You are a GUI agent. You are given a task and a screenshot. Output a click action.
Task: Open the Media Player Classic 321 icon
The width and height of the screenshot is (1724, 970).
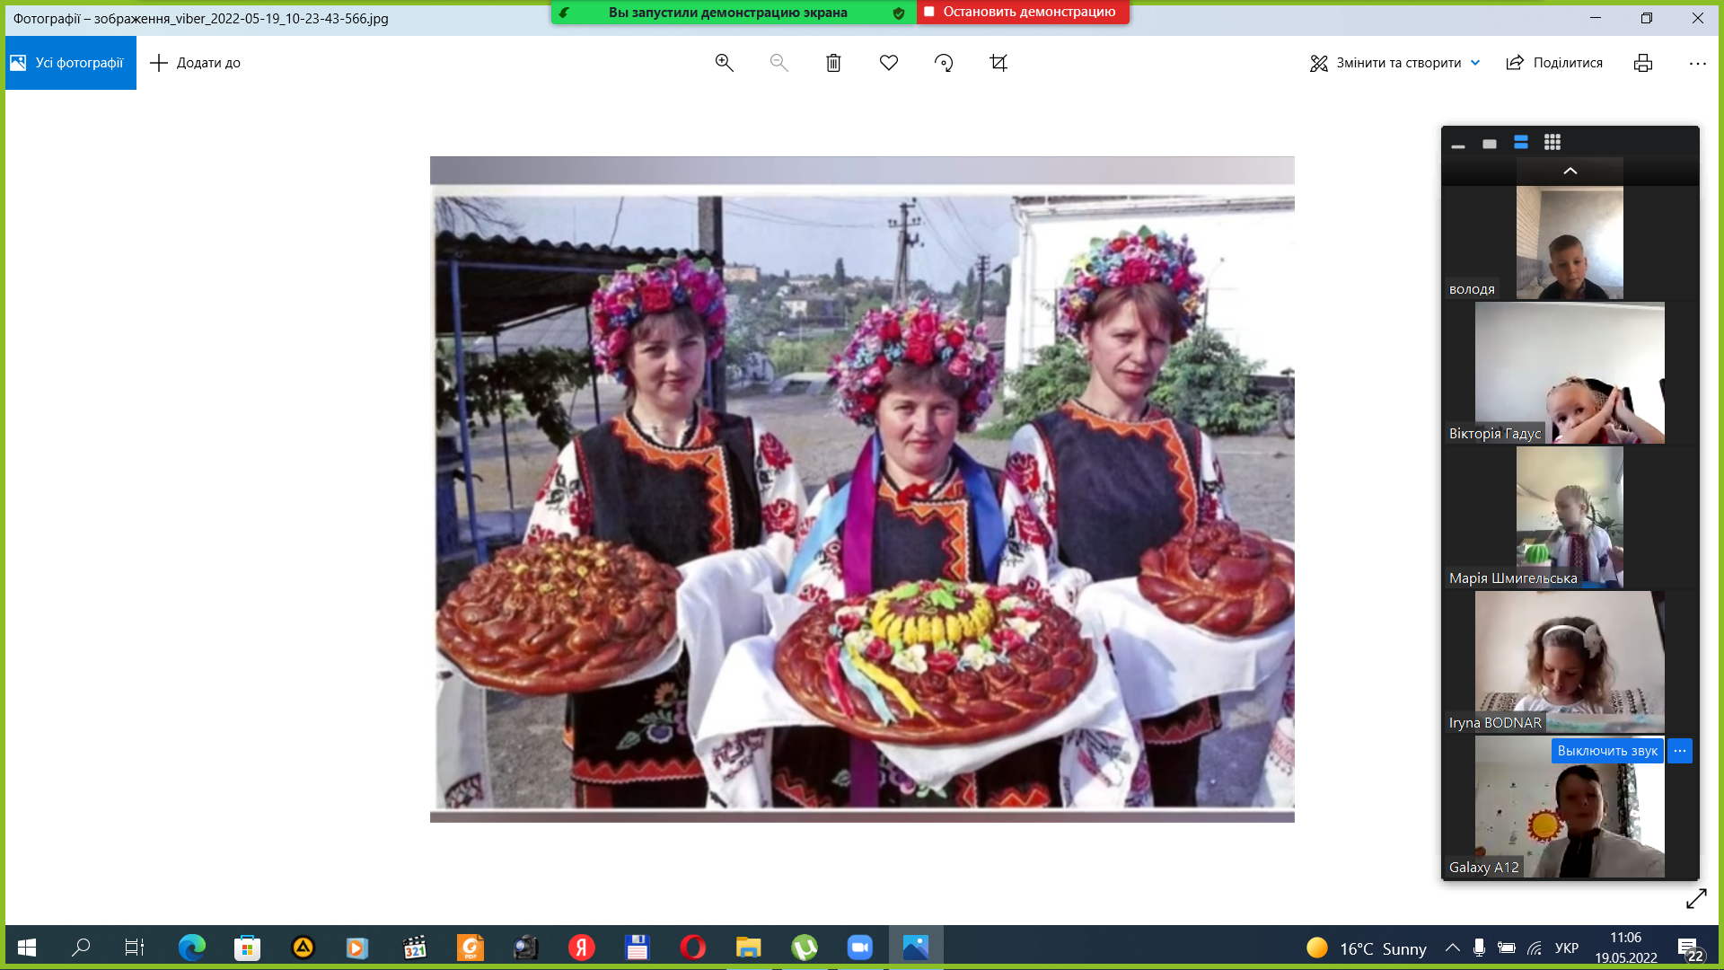click(415, 948)
